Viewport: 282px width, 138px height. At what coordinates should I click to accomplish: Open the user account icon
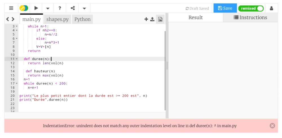pos(271,8)
